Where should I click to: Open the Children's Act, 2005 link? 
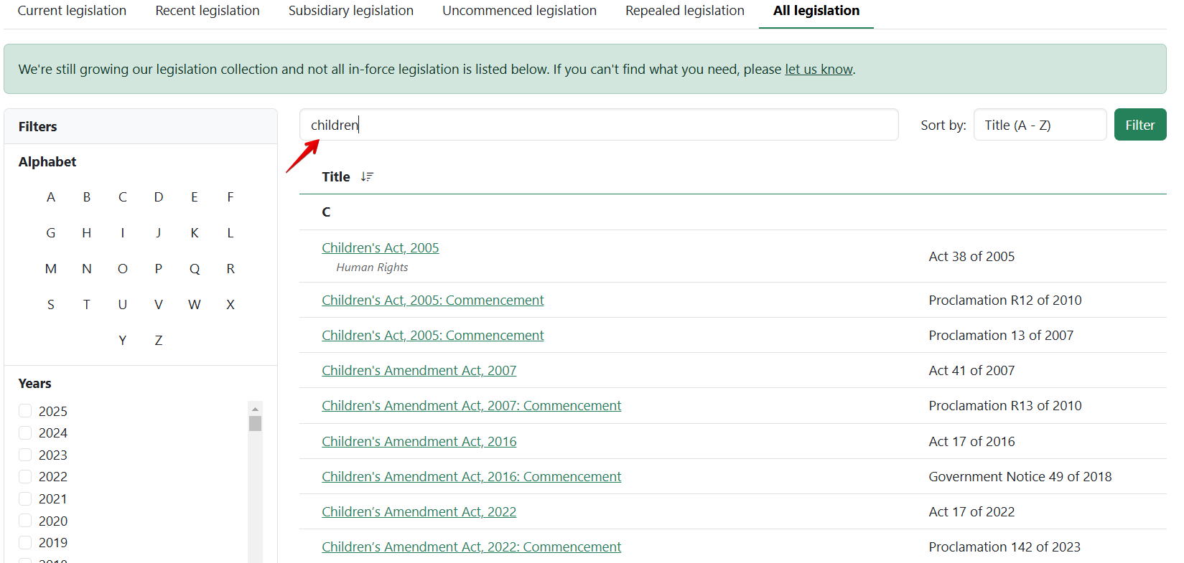click(x=380, y=247)
